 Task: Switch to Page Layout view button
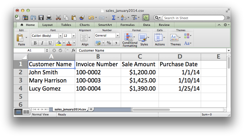pos(26,112)
